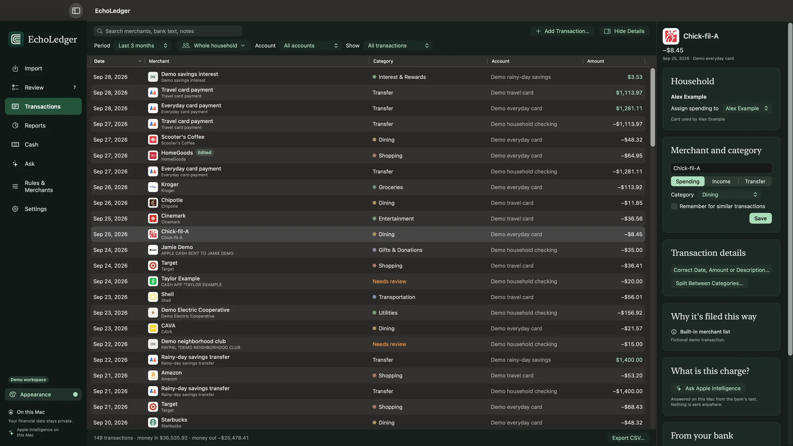The height and width of the screenshot is (446, 793).
Task: Select the Spending type segment
Action: click(x=688, y=181)
